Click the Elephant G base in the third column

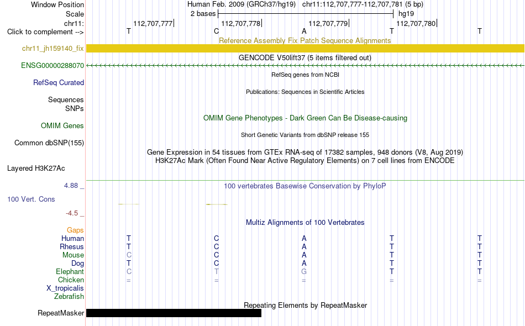(304, 272)
